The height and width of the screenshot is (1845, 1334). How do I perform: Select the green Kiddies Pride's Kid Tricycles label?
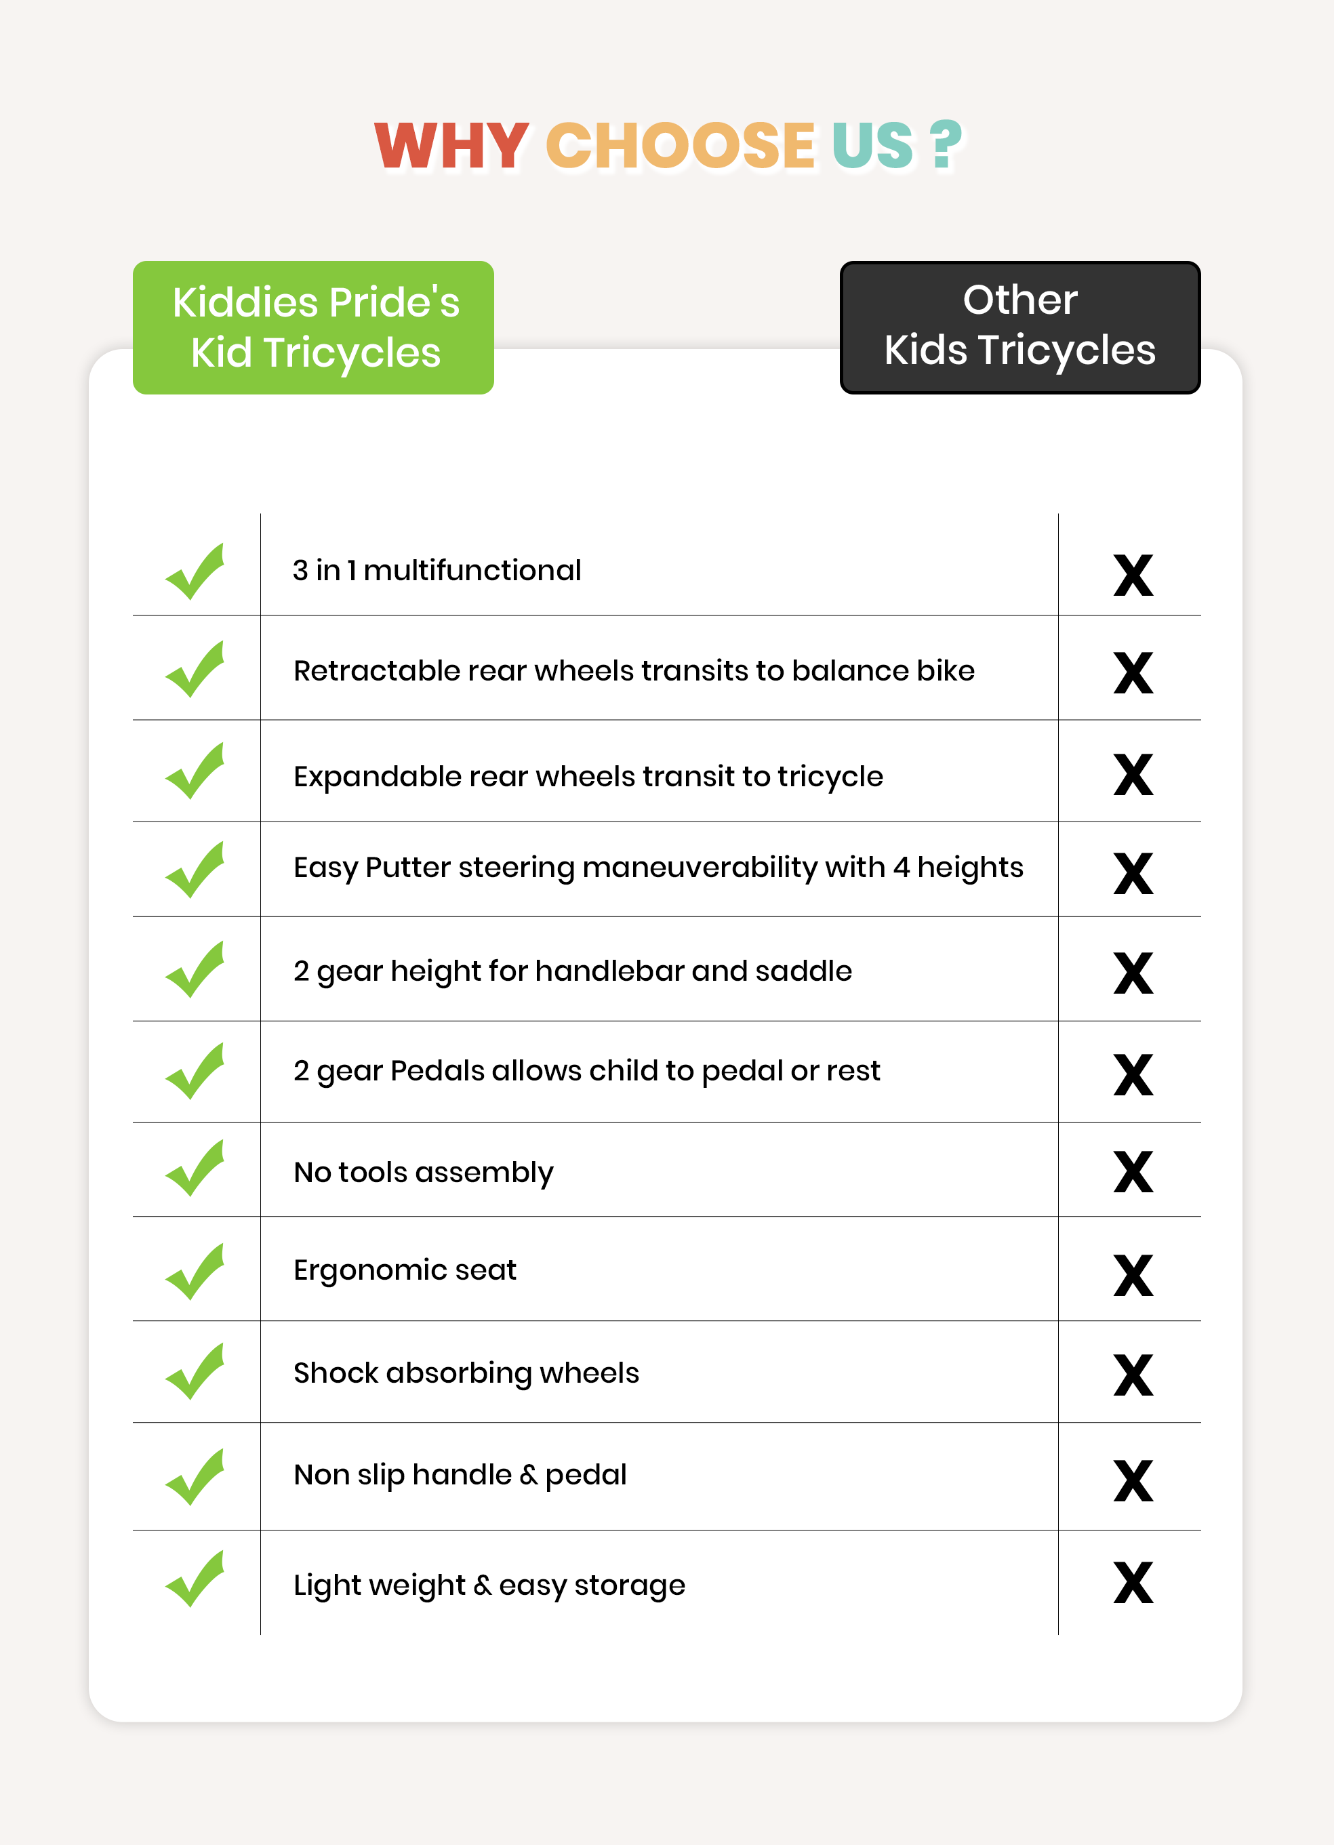(x=313, y=328)
